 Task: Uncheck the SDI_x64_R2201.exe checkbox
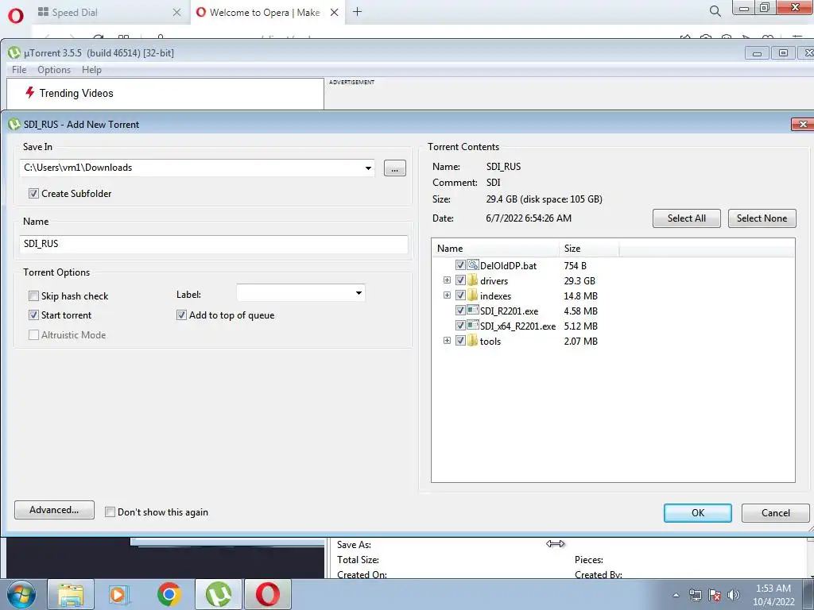pyautogui.click(x=460, y=325)
